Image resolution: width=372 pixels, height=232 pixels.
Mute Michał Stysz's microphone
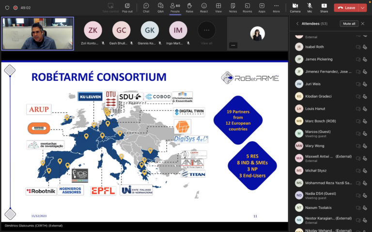click(365, 171)
